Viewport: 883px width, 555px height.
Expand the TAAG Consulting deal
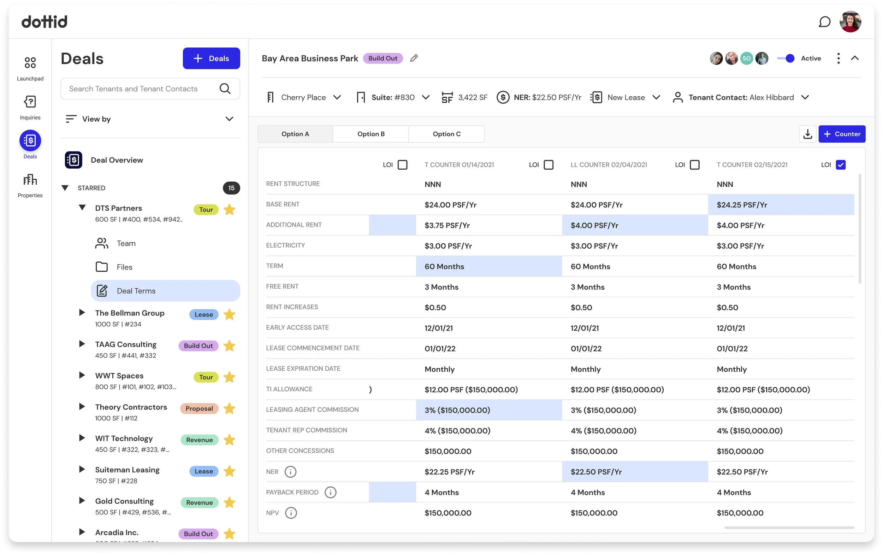[x=82, y=344]
